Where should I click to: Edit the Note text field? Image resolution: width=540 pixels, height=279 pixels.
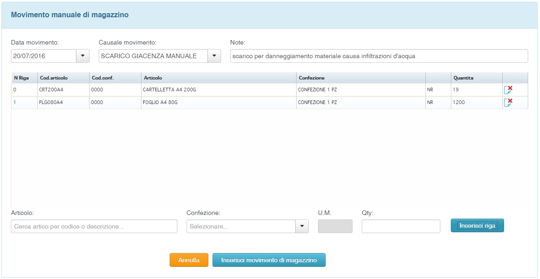pyautogui.click(x=379, y=56)
